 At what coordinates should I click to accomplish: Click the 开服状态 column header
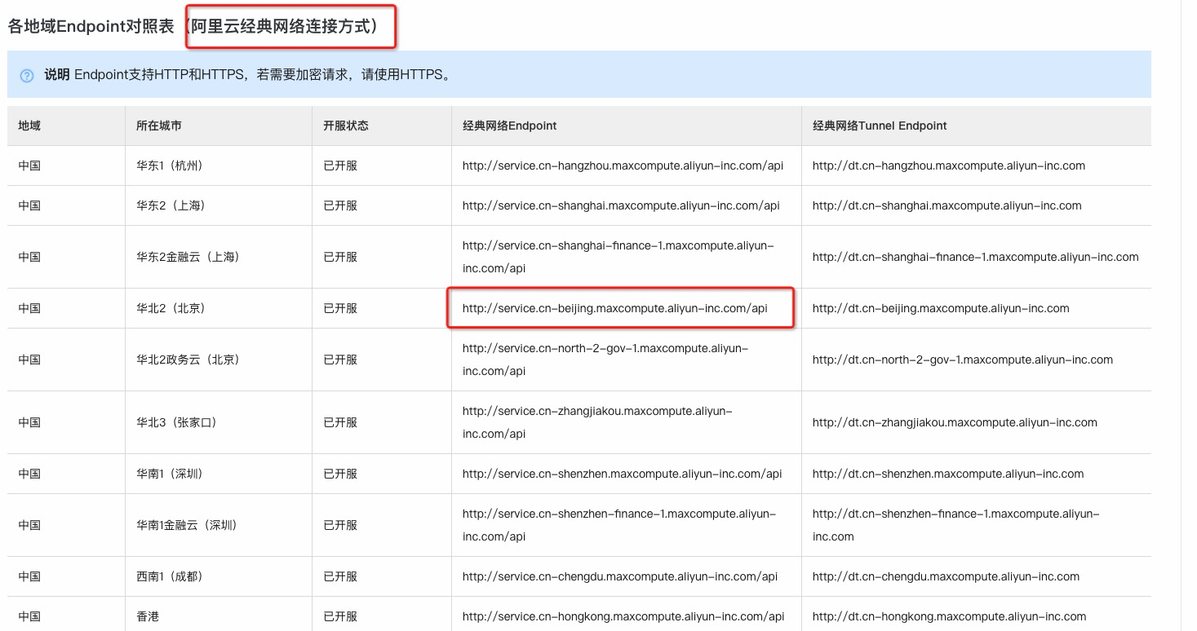[346, 126]
